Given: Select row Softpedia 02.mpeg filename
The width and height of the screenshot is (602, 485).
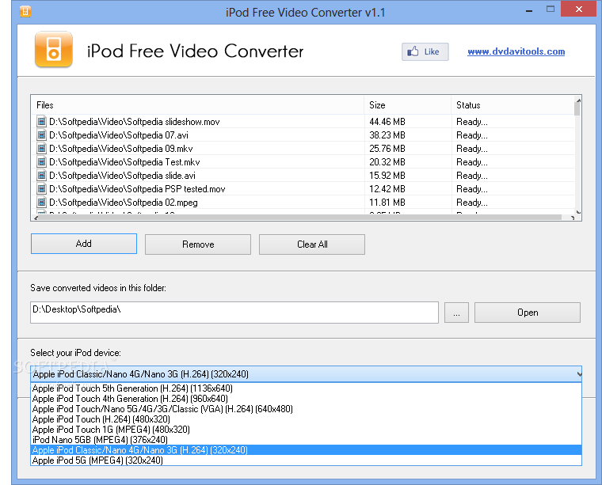Looking at the screenshot, I should [x=124, y=203].
